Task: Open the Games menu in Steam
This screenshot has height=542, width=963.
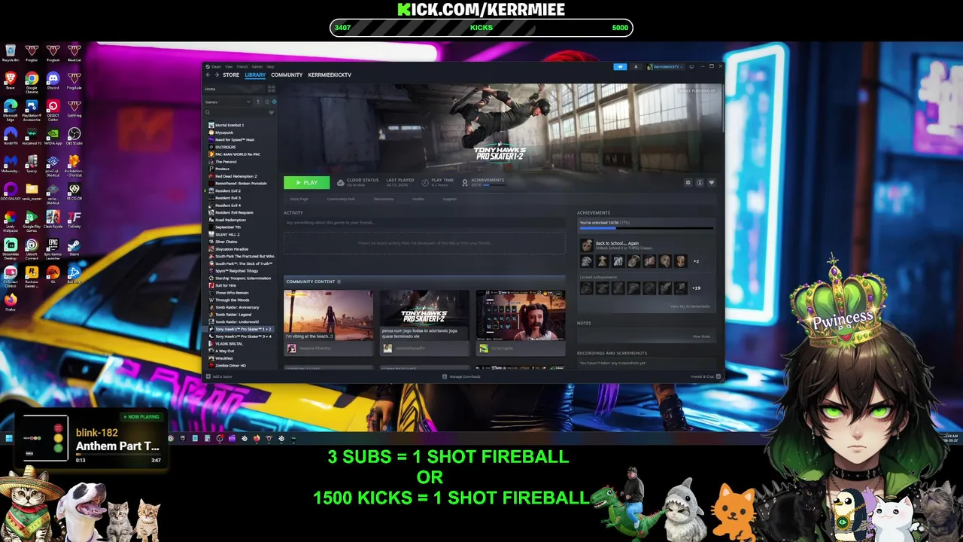Action: pos(257,67)
